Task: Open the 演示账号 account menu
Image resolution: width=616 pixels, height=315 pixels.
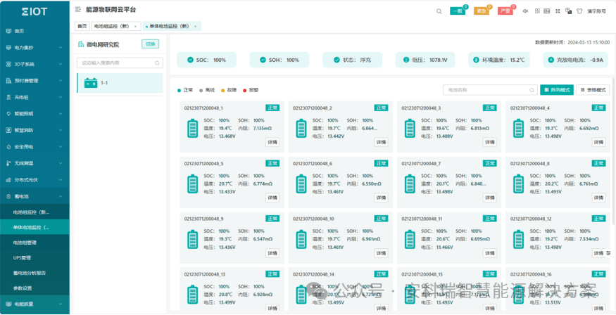Action: tap(596, 11)
